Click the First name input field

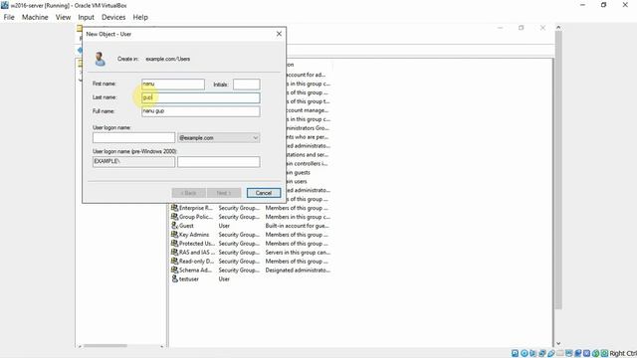click(173, 84)
